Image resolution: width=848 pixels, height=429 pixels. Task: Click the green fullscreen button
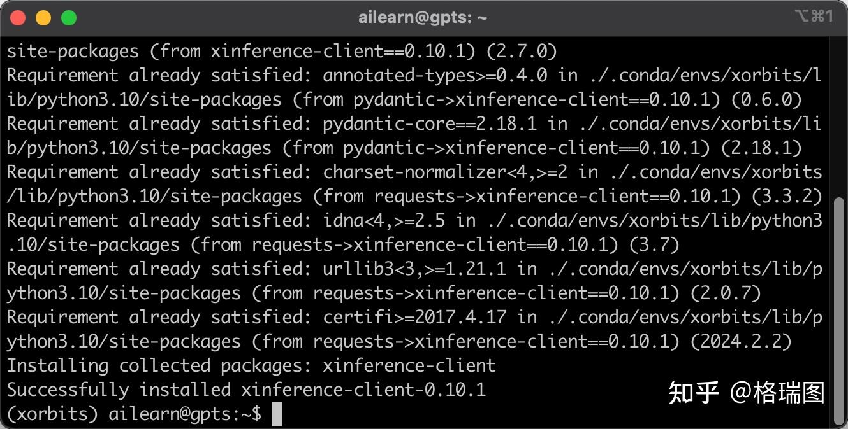[x=68, y=17]
